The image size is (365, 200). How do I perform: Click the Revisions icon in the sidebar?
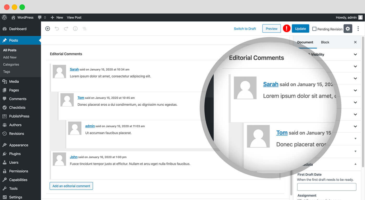4,134
